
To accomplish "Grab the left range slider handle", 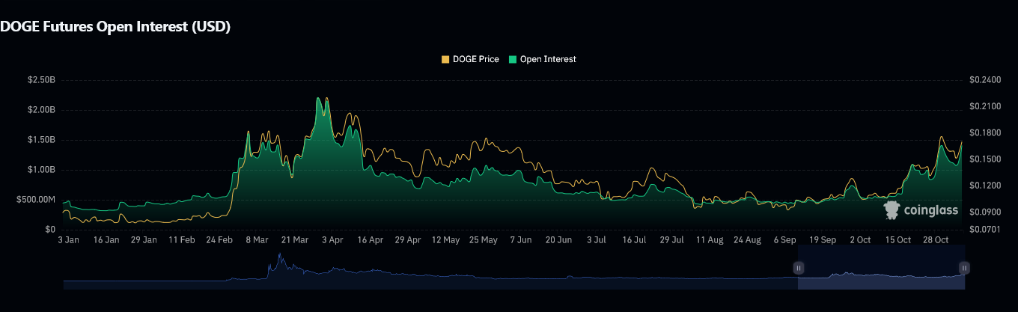I will [x=799, y=267].
